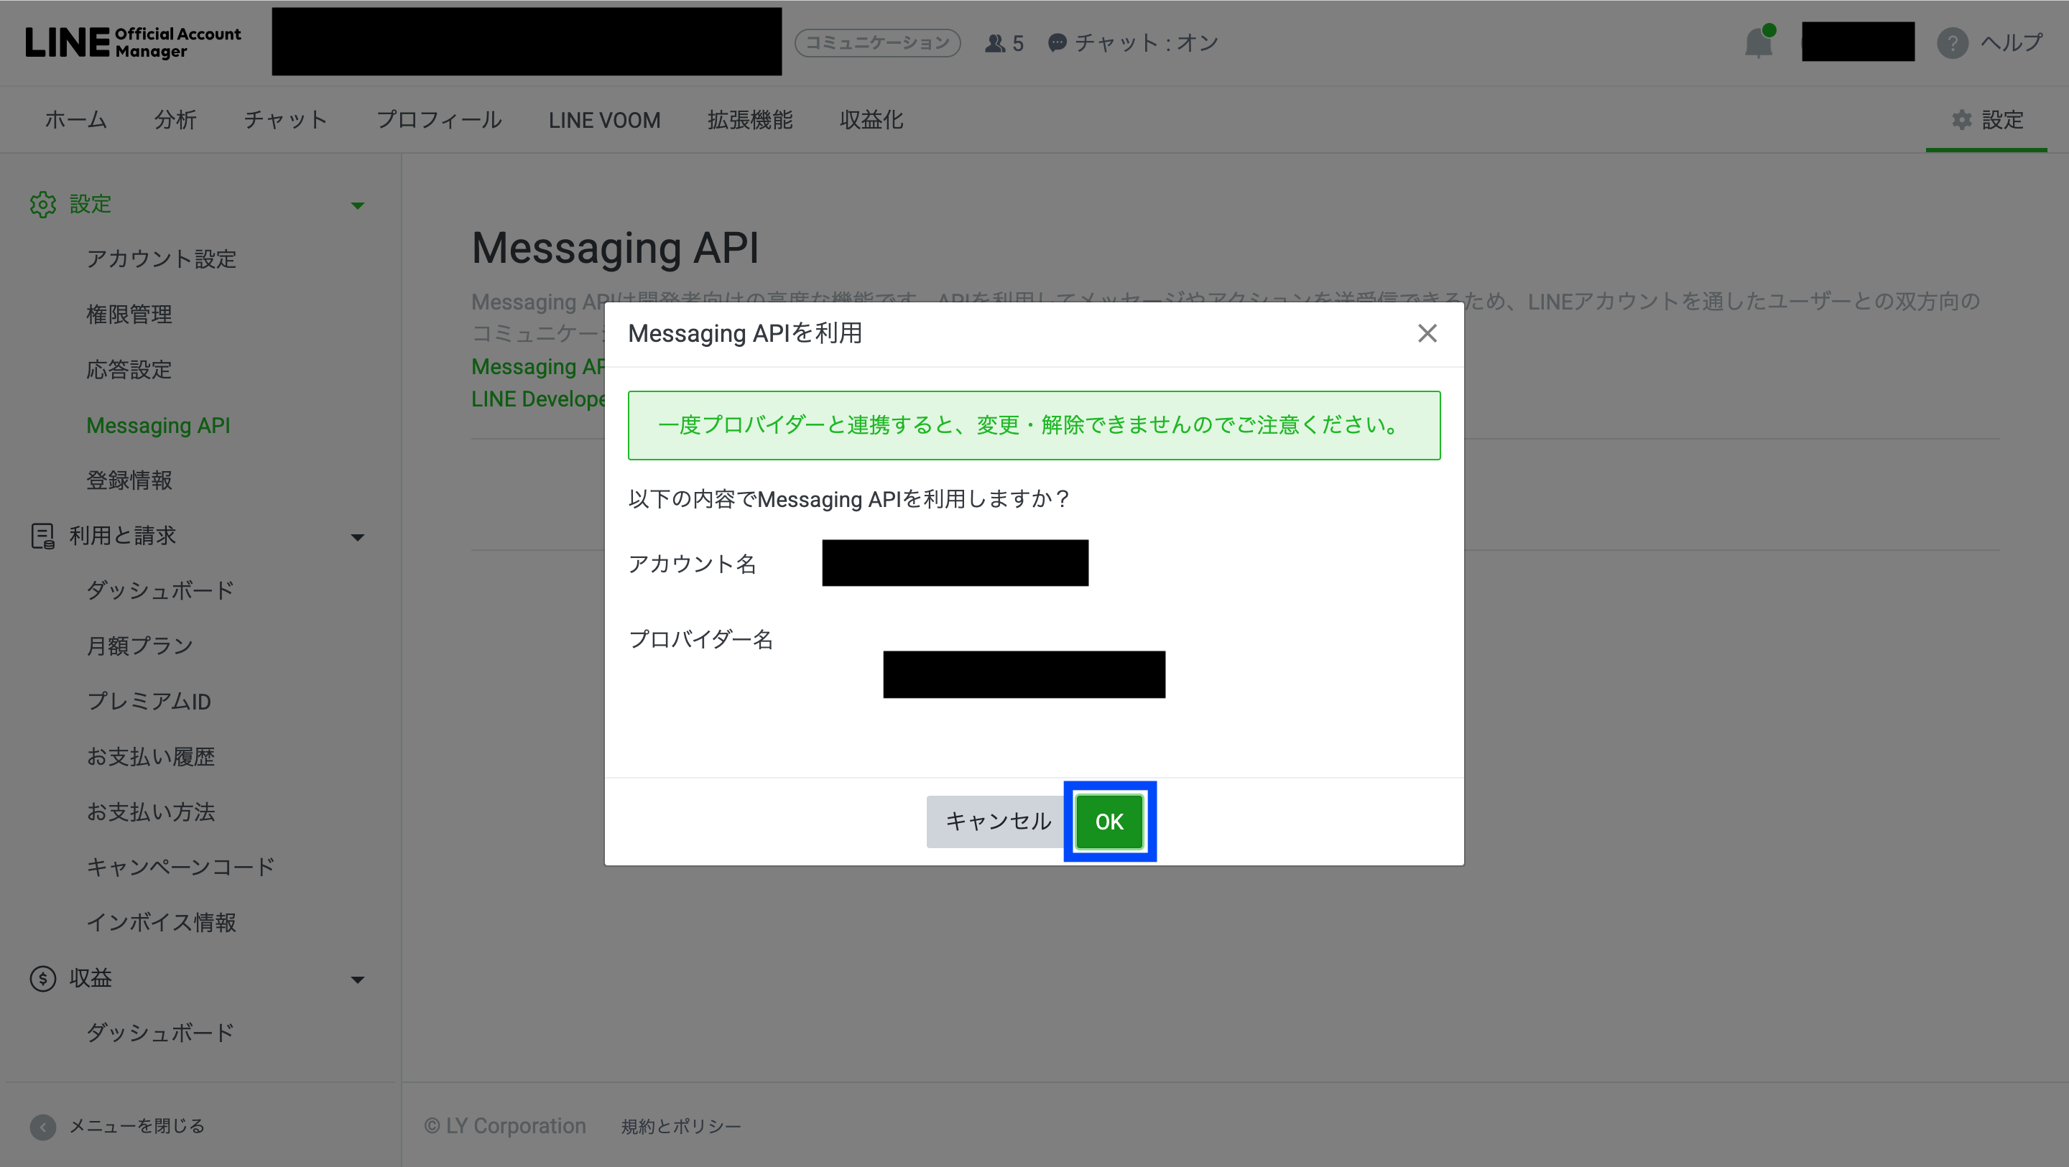Collapse the 設定 sidebar section arrow
The image size is (2069, 1167).
tap(358, 205)
